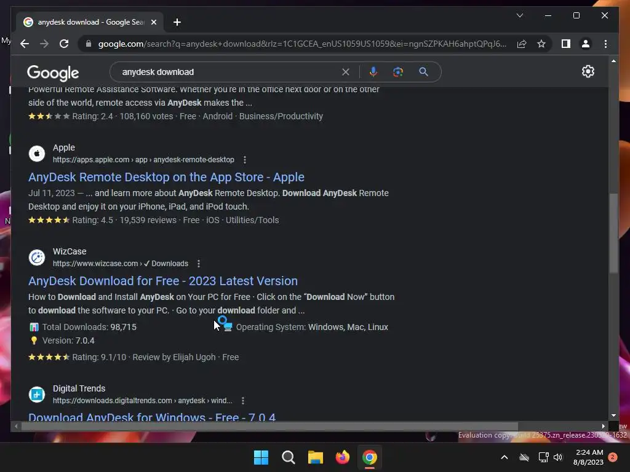The height and width of the screenshot is (472, 630).
Task: Go back to the previous page
Action: coord(25,44)
